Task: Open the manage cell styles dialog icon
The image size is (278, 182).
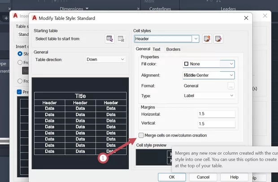Action: [x=218, y=39]
